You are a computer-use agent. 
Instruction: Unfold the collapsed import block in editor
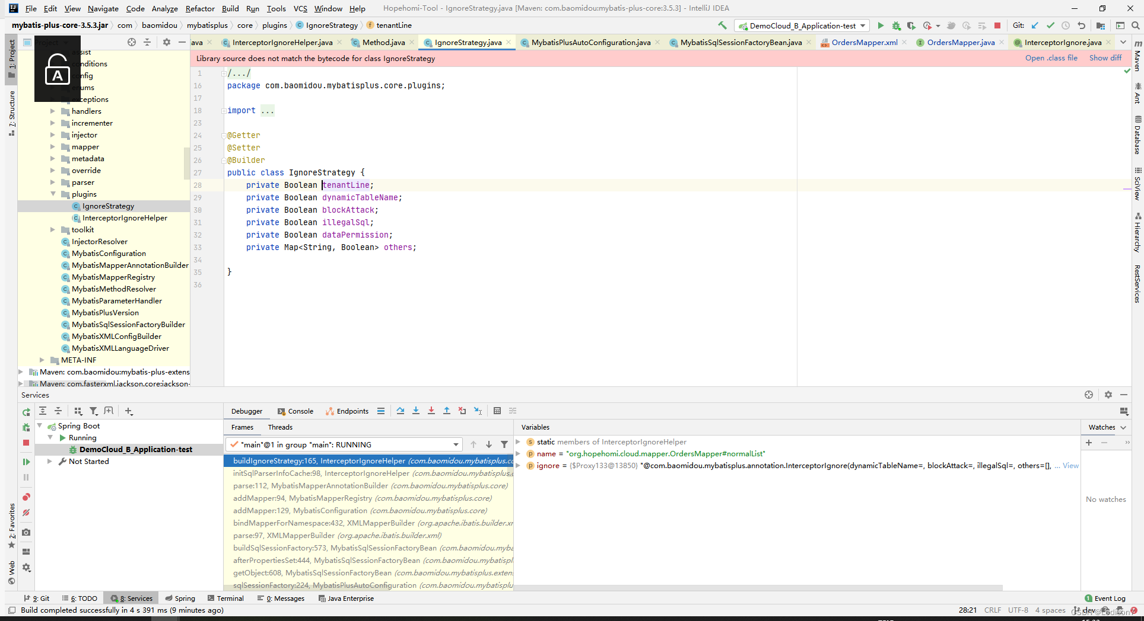point(224,111)
